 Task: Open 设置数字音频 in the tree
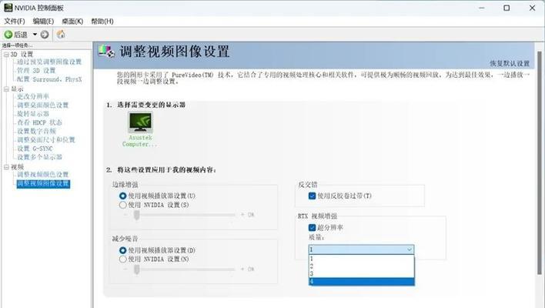coord(36,131)
